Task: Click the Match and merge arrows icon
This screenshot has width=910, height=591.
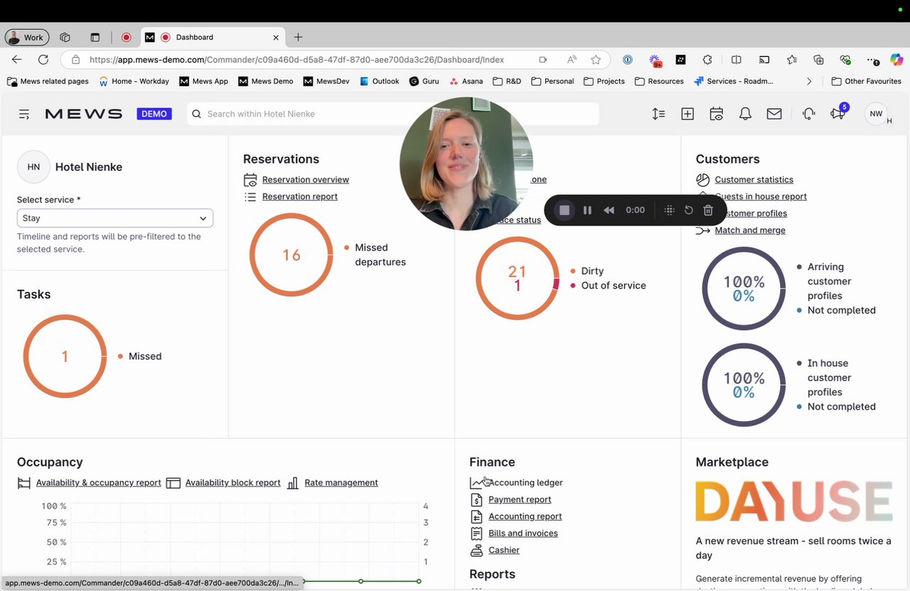Action: (703, 230)
